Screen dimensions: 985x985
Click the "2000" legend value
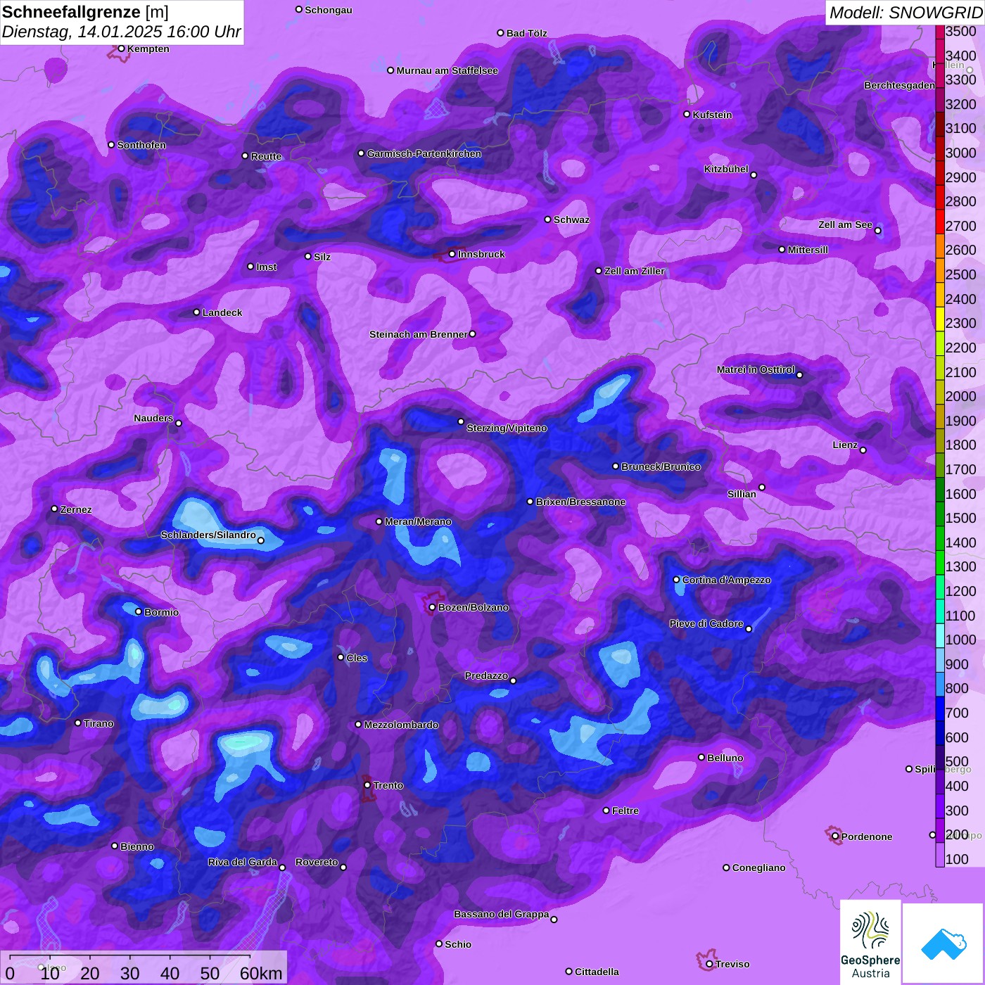tap(961, 396)
